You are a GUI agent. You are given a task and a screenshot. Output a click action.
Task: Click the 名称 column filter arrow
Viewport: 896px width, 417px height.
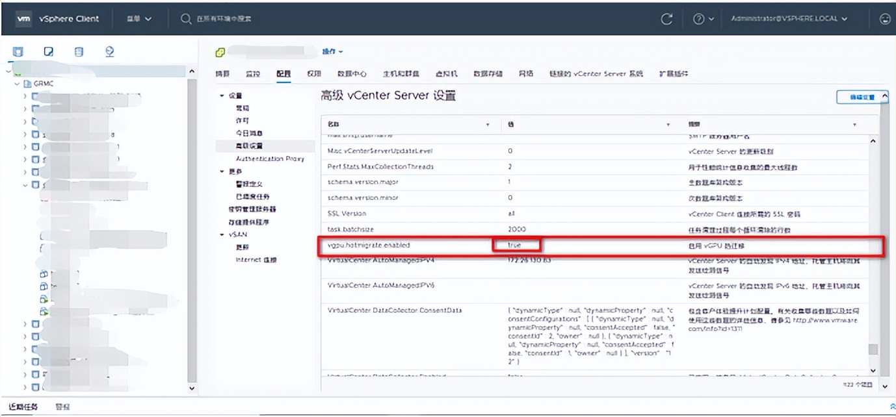point(488,124)
